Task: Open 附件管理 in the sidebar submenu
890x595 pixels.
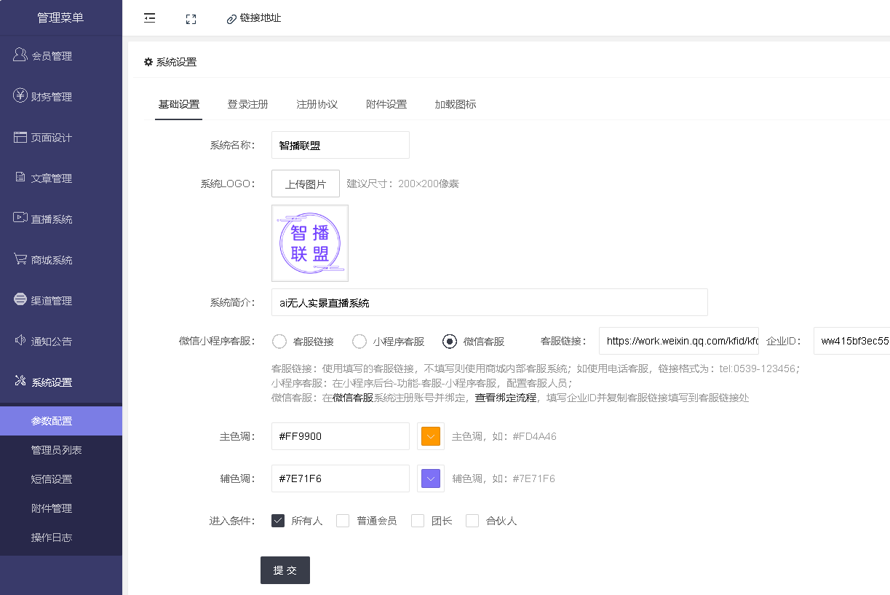Action: pyautogui.click(x=61, y=508)
